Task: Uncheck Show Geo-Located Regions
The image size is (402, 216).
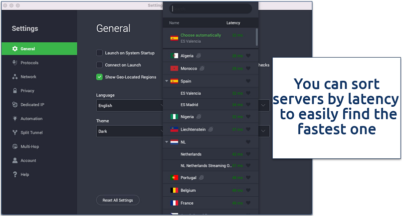Action: [x=100, y=77]
